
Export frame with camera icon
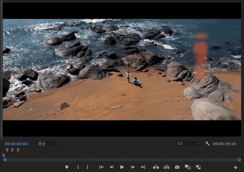tap(177, 167)
